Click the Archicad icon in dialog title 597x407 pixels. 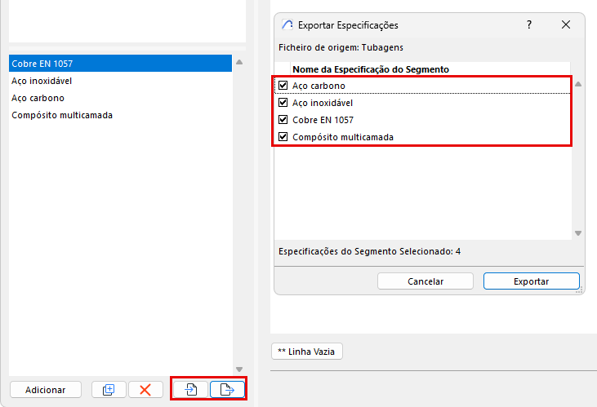[287, 25]
